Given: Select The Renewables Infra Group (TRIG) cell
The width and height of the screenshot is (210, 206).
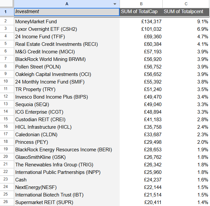Looking at the screenshot, I should (67, 165).
